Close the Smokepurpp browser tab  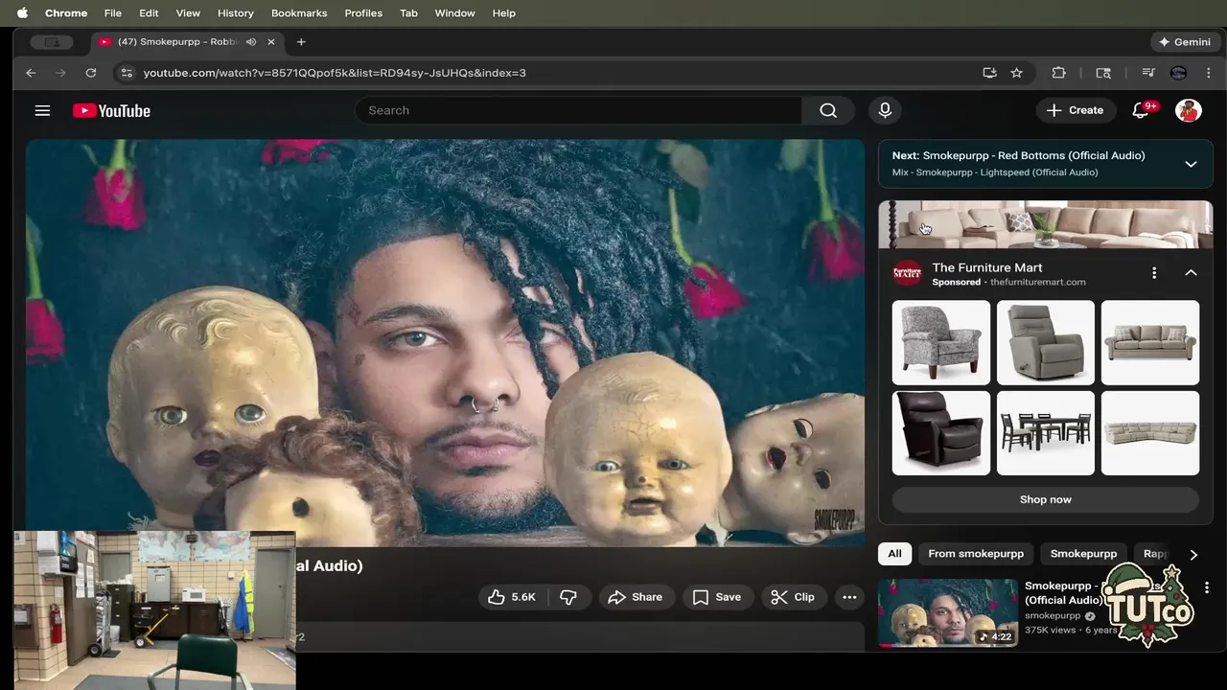click(271, 42)
